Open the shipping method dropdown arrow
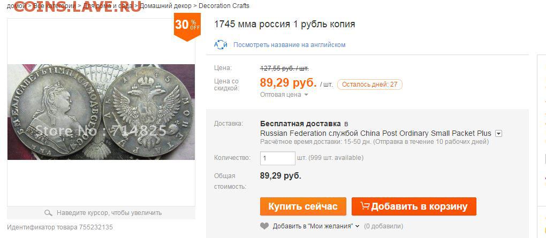This screenshot has width=546, height=238. (498, 133)
